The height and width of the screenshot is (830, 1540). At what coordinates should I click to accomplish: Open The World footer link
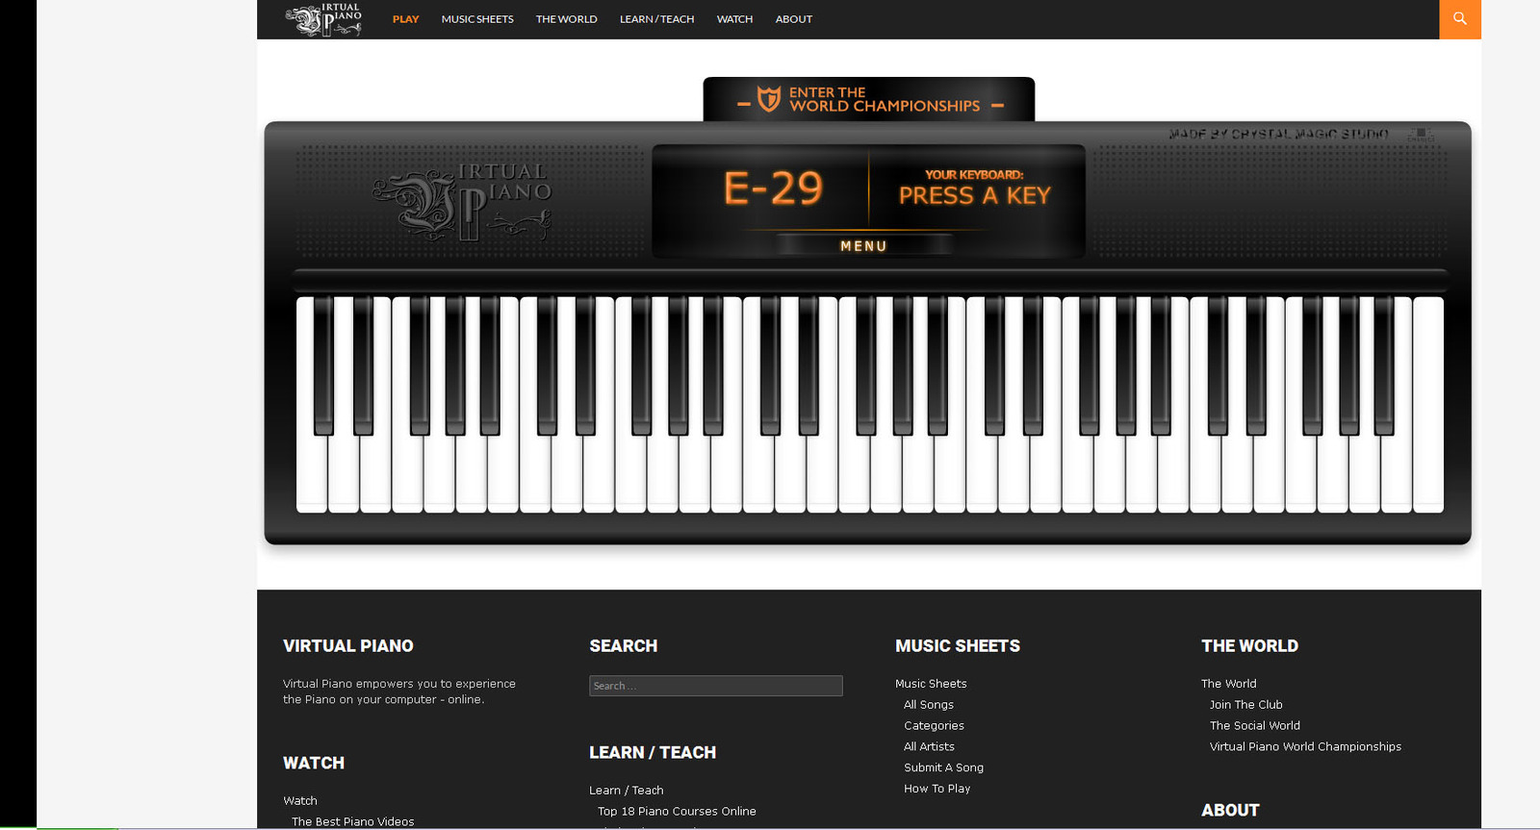pyautogui.click(x=1228, y=684)
